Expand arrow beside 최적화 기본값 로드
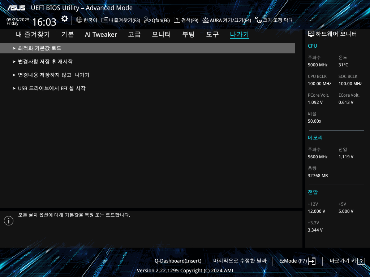This screenshot has height=277, width=370. pos(14,48)
